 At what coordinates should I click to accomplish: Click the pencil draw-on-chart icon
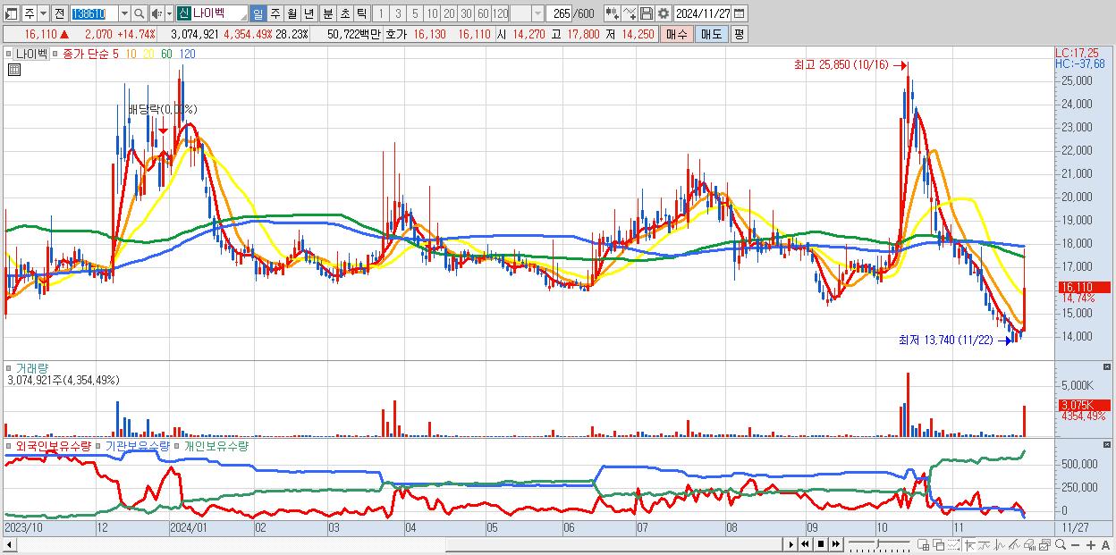click(x=1014, y=544)
